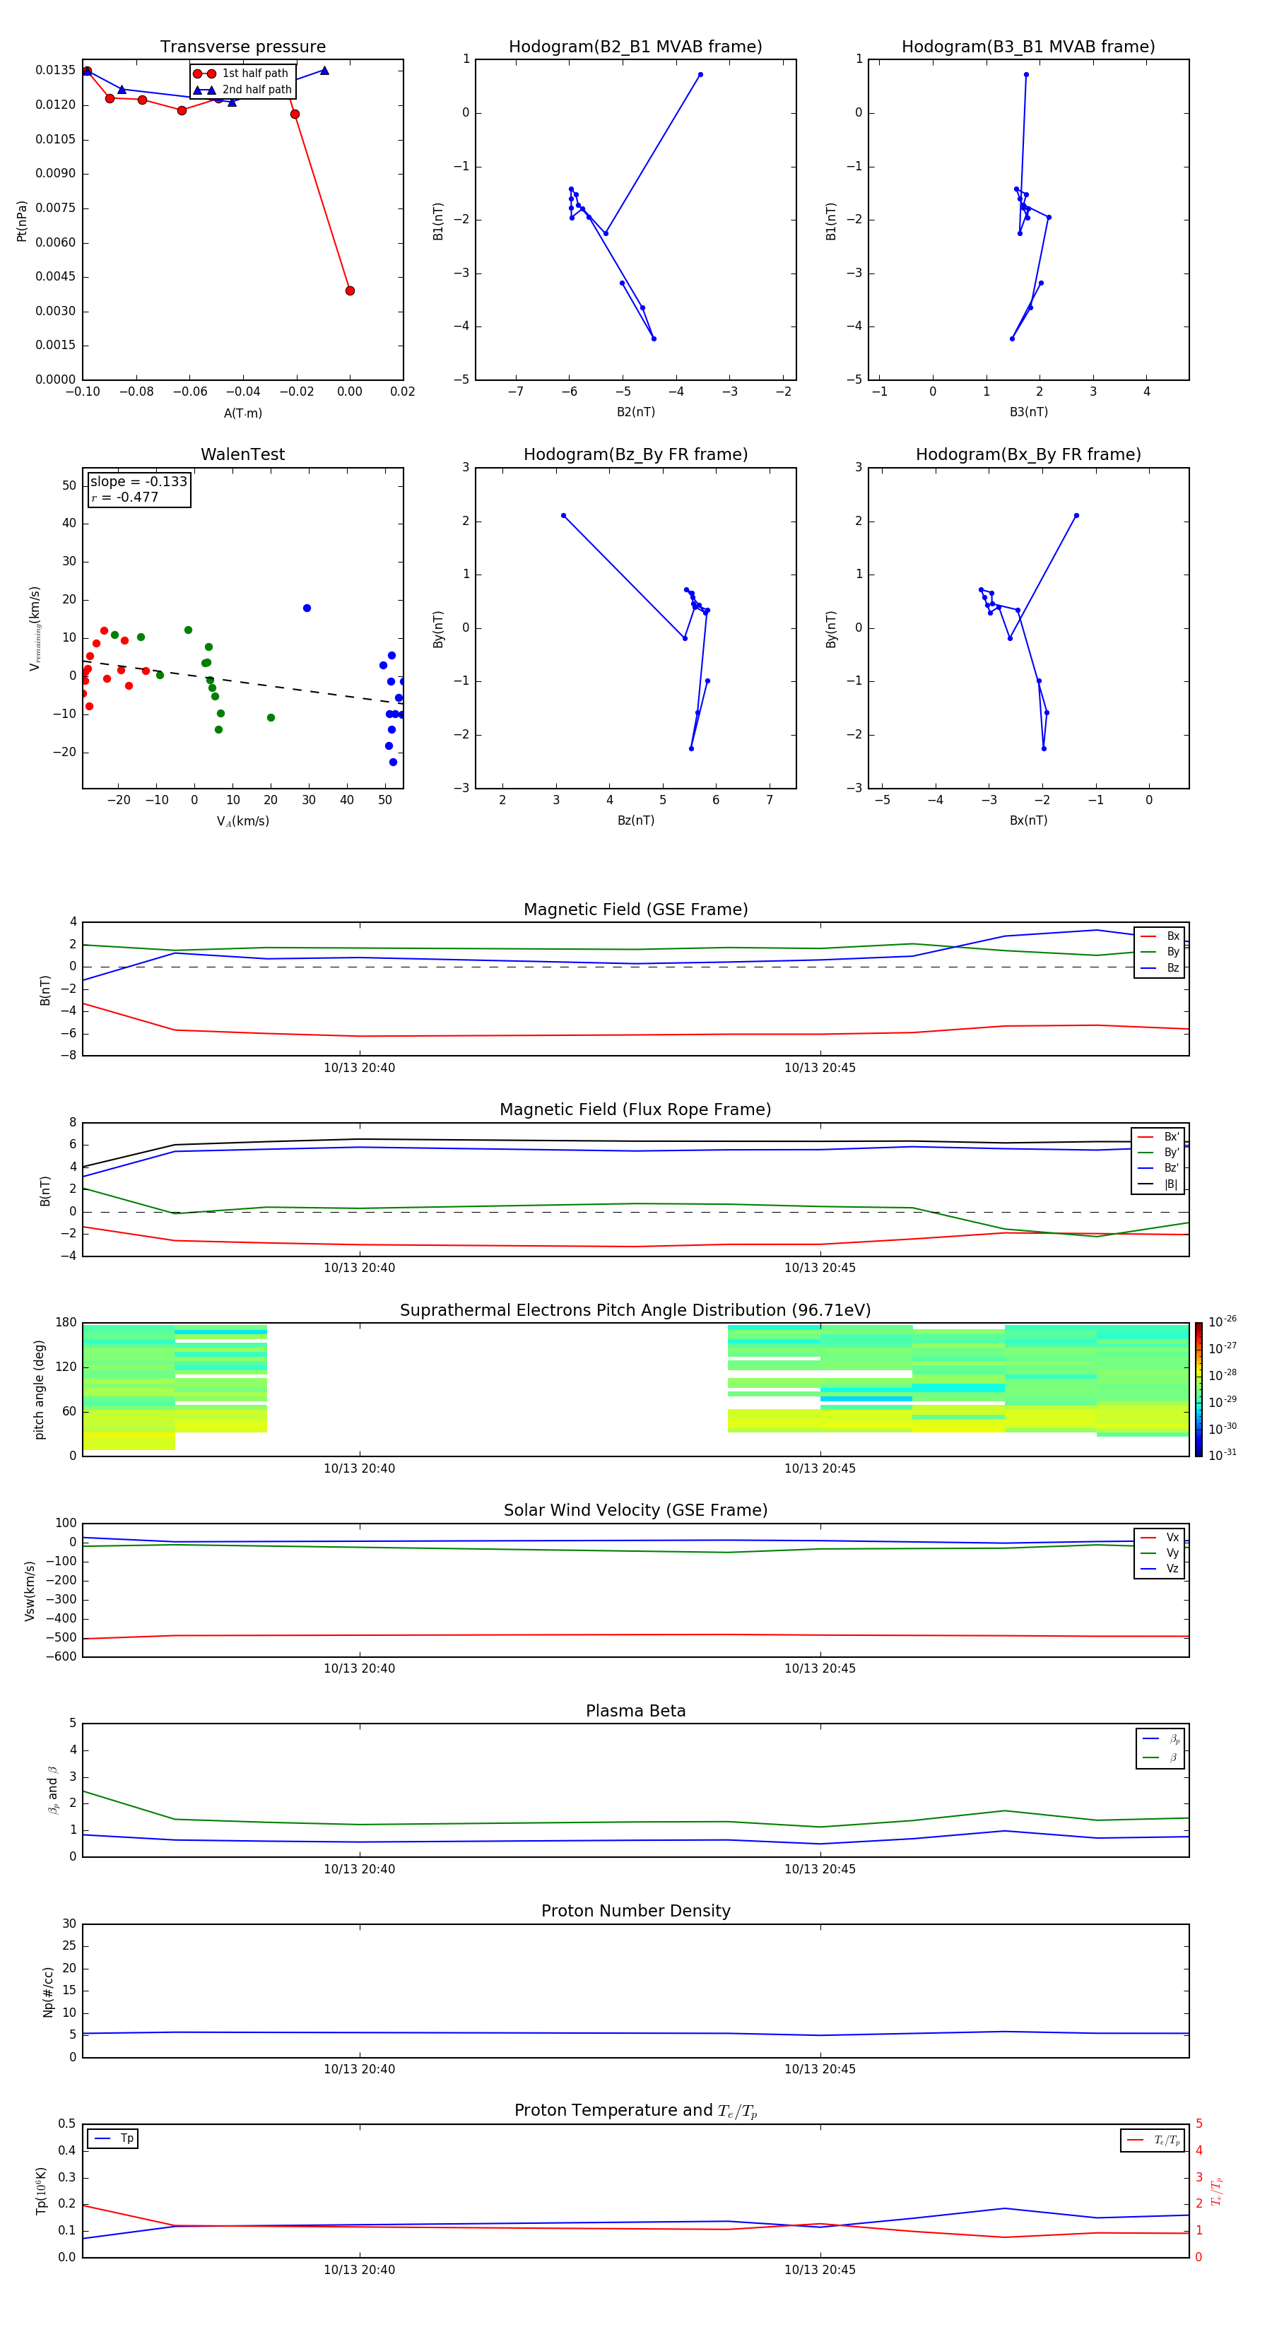
Task: Click the 'Bz' legend entry in GSE magnetic field
Action: [x=1160, y=967]
